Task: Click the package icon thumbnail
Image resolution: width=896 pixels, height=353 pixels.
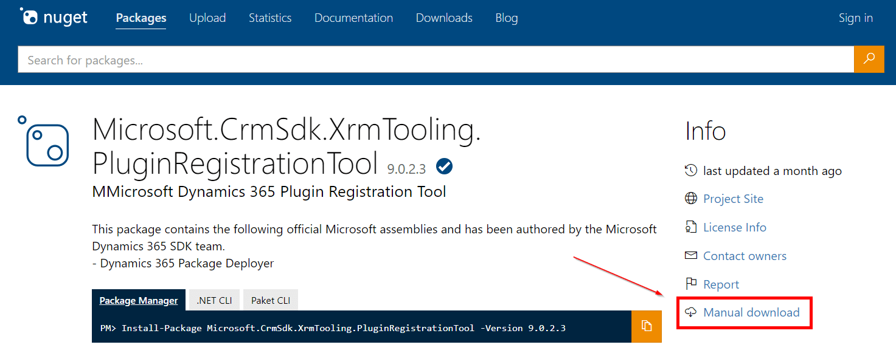Action: (43, 142)
